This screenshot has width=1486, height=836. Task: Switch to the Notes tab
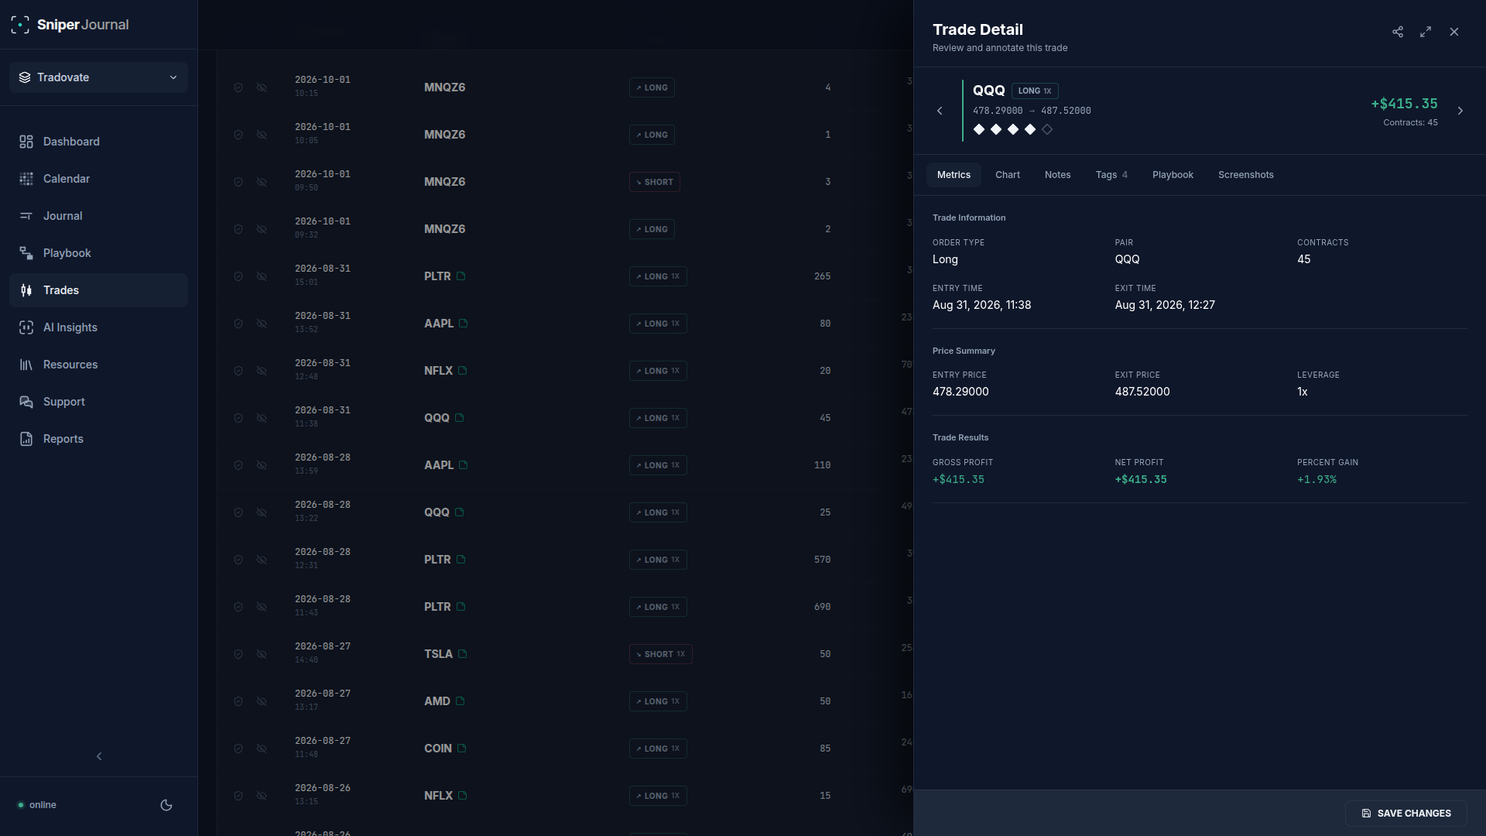coord(1057,175)
